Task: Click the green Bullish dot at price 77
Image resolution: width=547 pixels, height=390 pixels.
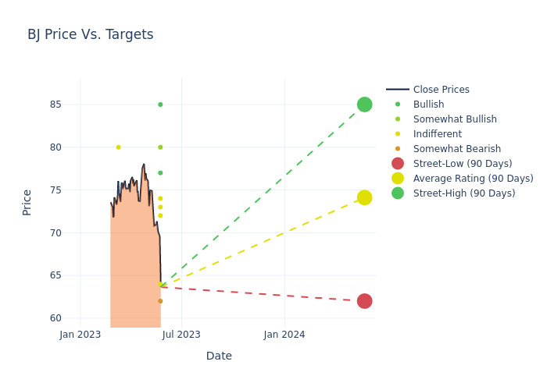Action: tap(160, 173)
